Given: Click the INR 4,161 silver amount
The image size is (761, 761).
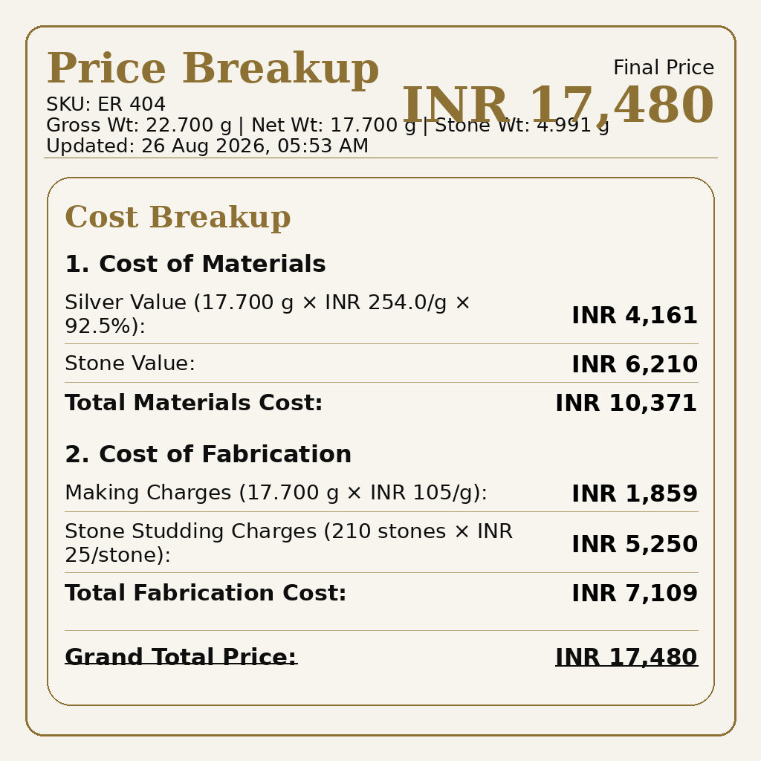Looking at the screenshot, I should (635, 315).
